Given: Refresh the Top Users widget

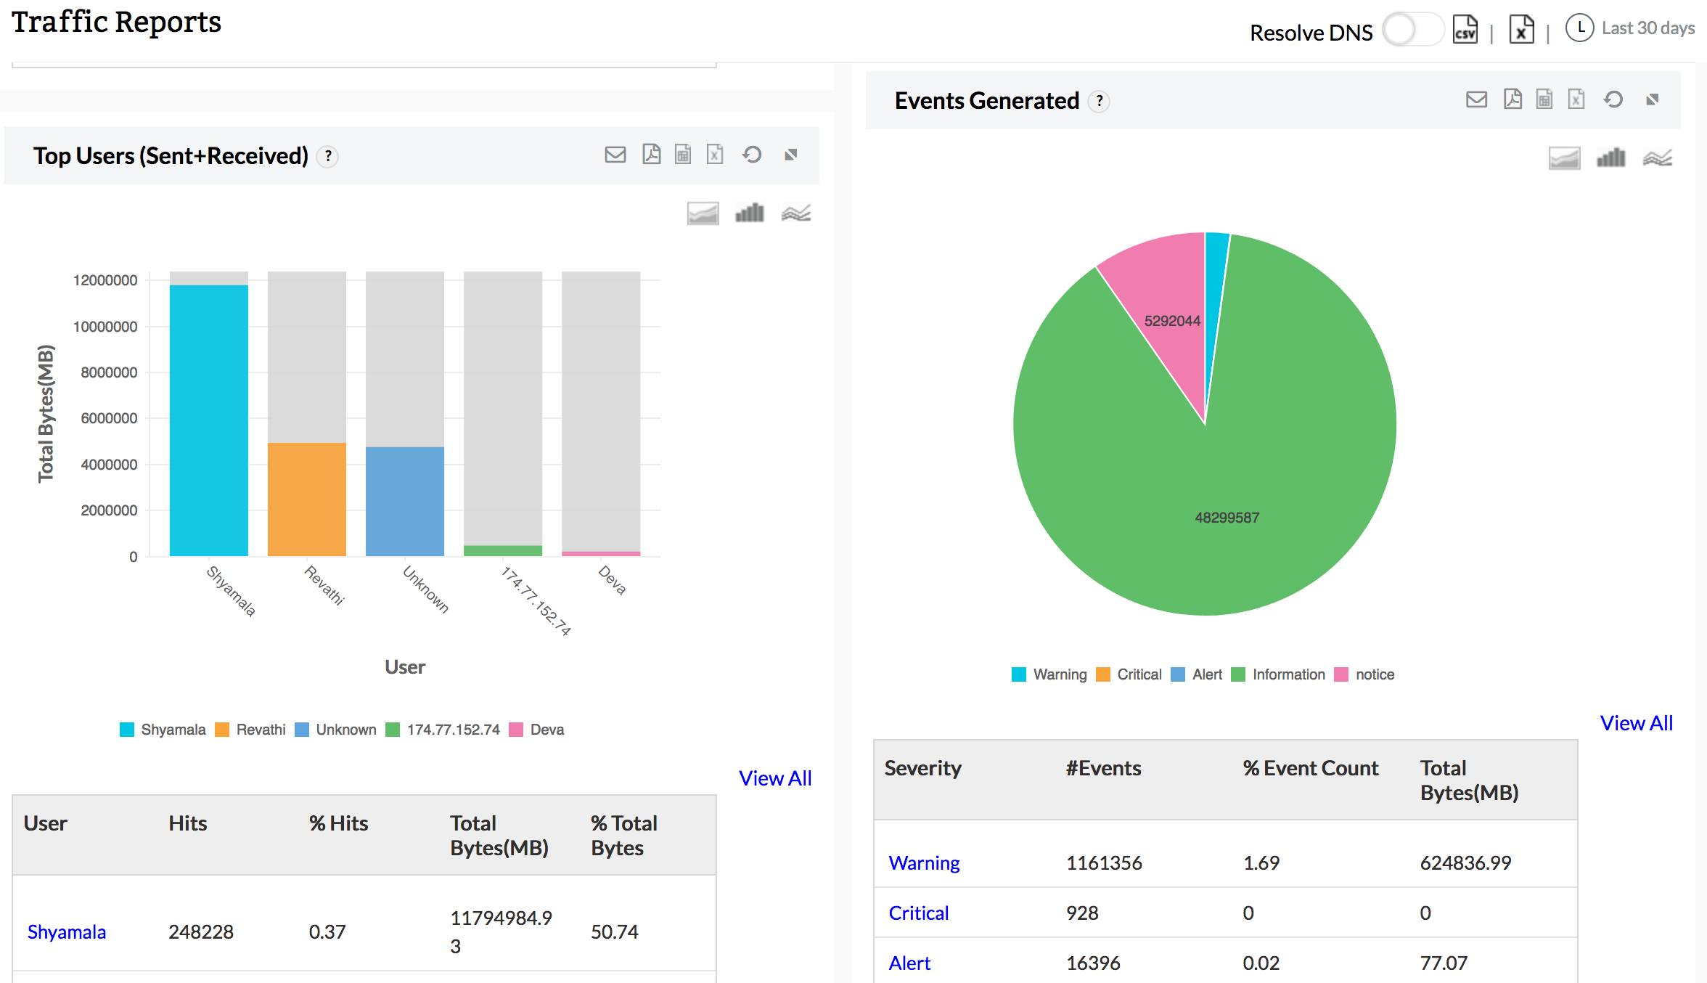Looking at the screenshot, I should click(752, 155).
